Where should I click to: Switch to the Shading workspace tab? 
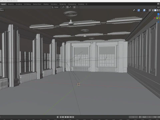click(46, 4)
